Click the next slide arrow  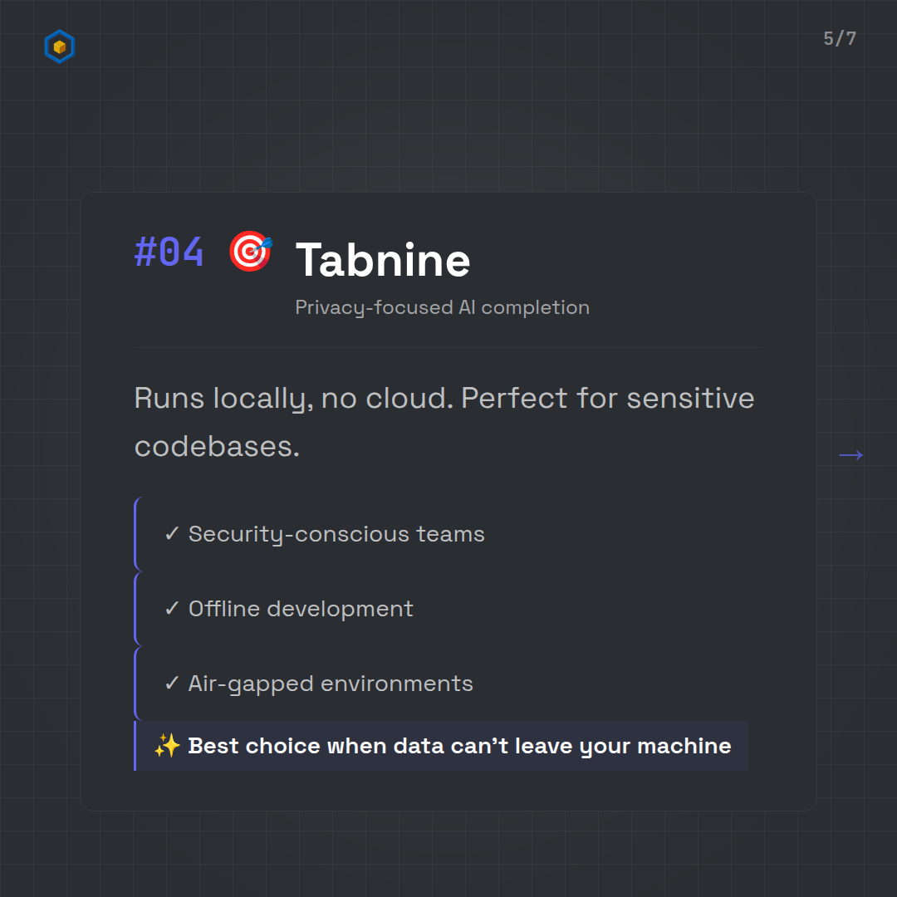click(850, 454)
